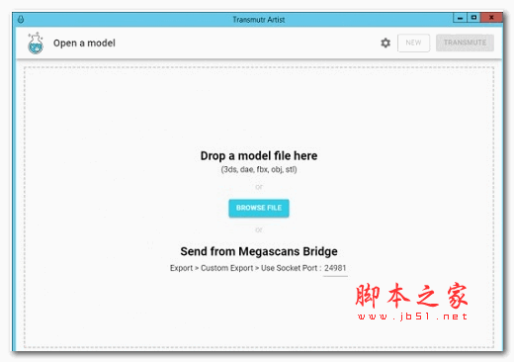The height and width of the screenshot is (362, 514).
Task: Click the title bar app icon
Action: tap(21, 20)
